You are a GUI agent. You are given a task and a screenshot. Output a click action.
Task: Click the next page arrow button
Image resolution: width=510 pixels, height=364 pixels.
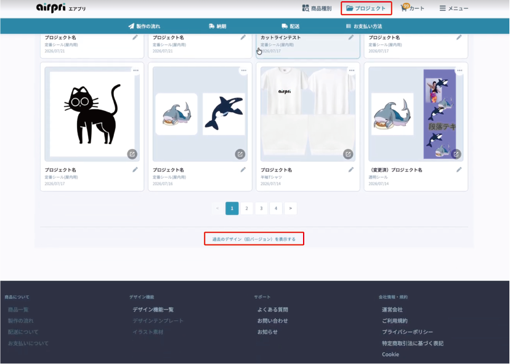point(291,208)
